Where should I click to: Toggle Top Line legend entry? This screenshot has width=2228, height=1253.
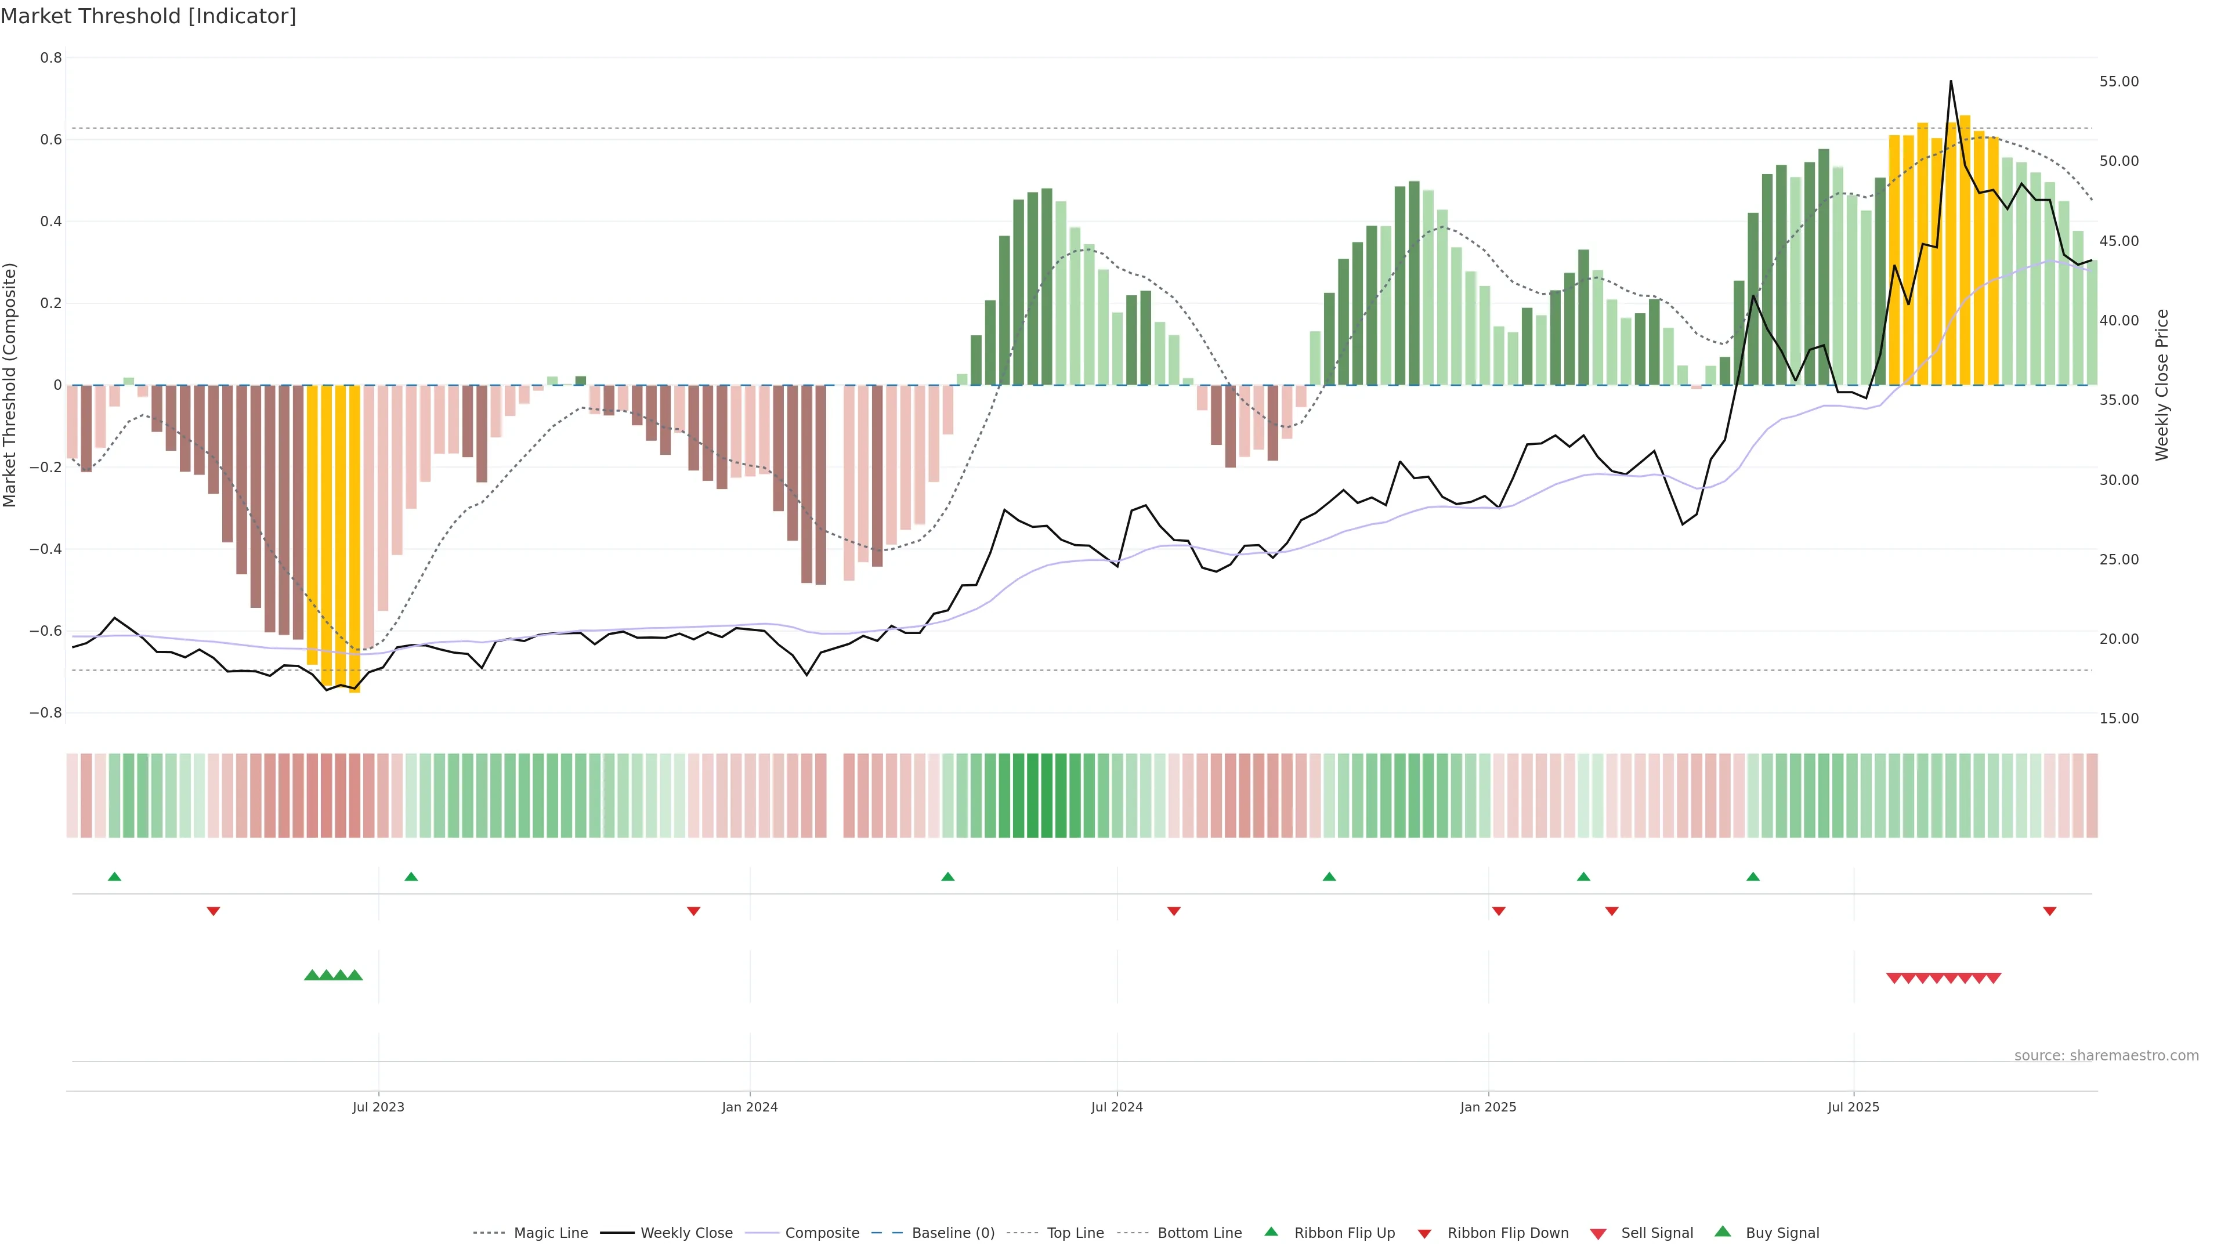click(1075, 1233)
